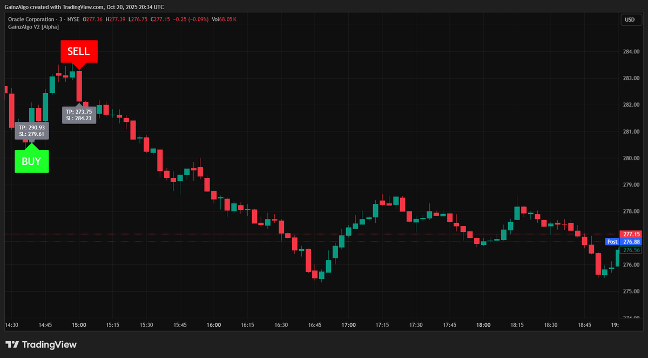648x358 pixels.
Task: Click the 276.00 price axis label
Action: pyautogui.click(x=631, y=265)
